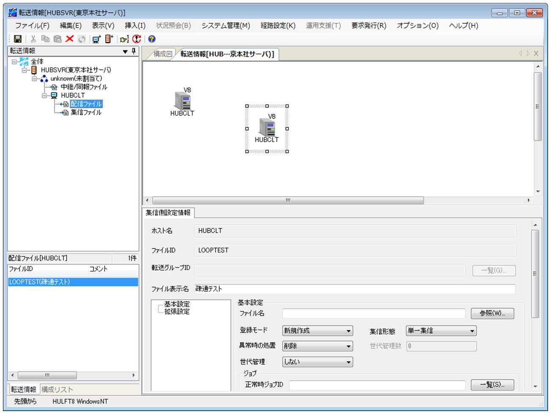Click the Copy toolbar icon

point(45,39)
